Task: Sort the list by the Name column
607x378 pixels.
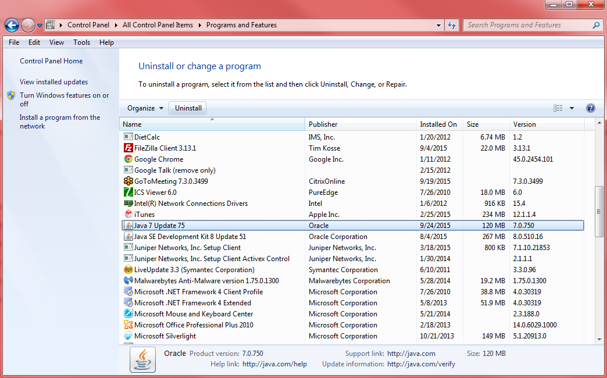Action: 212,124
